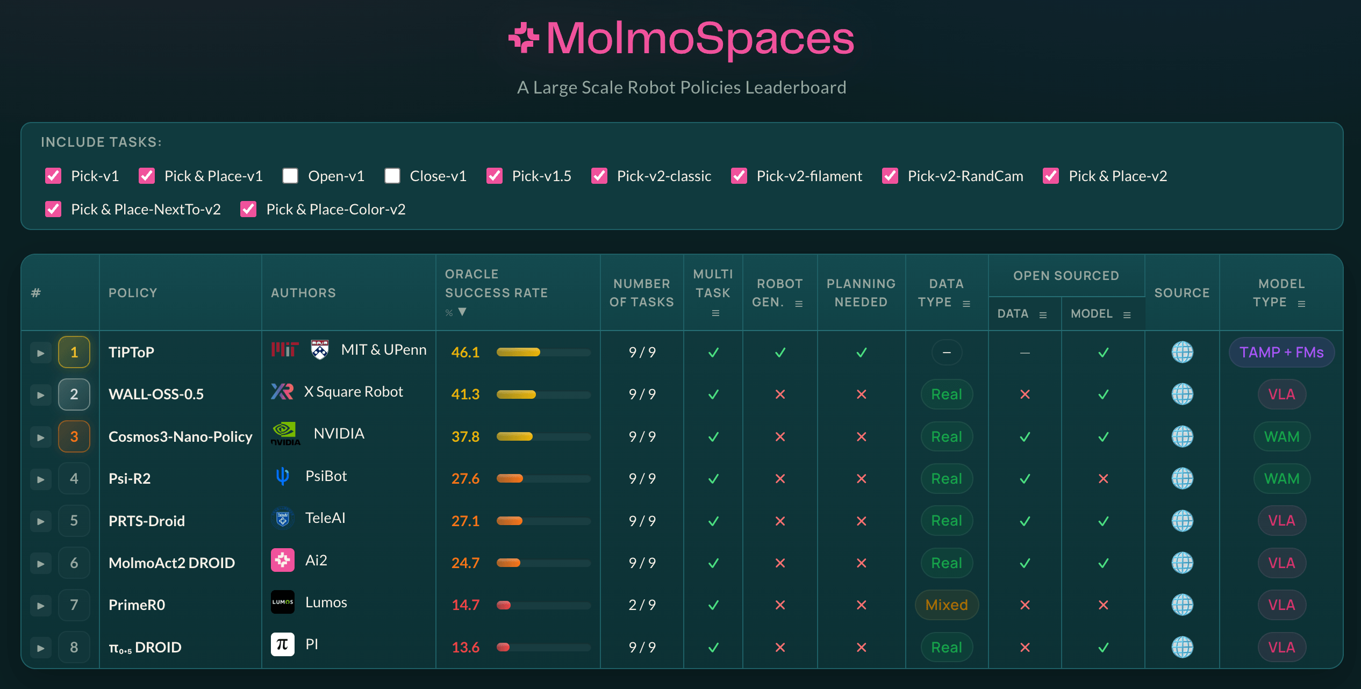Click the TiPToP success rate bar
The image size is (1361, 689).
[x=543, y=352]
